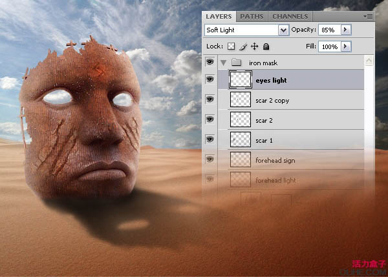Image resolution: width=388 pixels, height=277 pixels.
Task: Toggle visibility of the scar 2 layer
Action: (210, 119)
